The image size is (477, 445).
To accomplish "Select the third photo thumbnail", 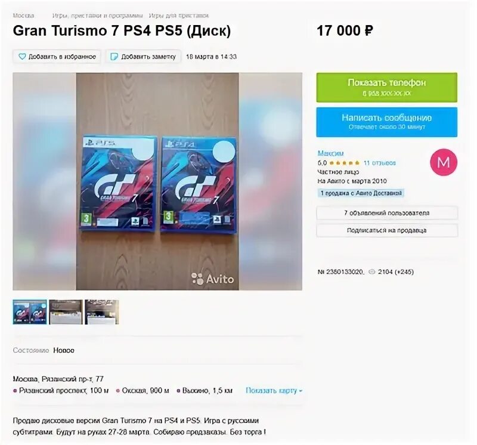I will click(x=101, y=312).
